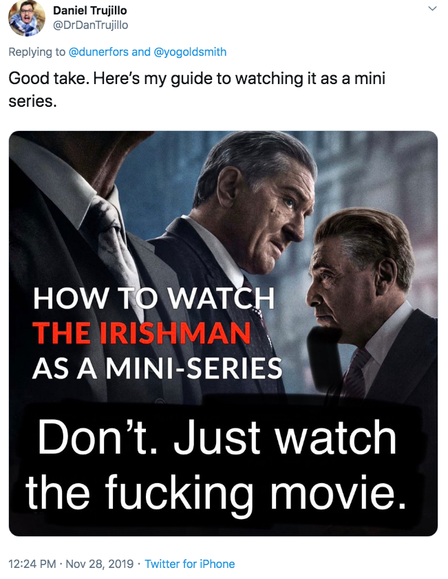448x579 pixels.
Task: Expand the tweet options chevron
Action: 432,8
